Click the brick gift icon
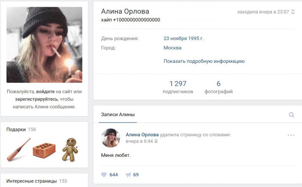 pos(44,150)
